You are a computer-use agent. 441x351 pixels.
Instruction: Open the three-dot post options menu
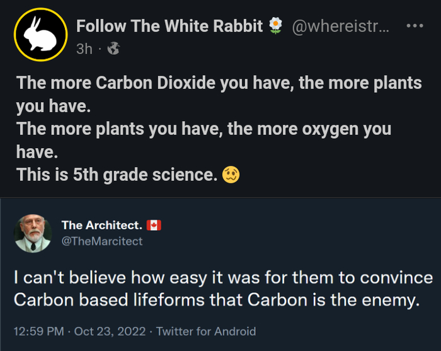pos(415,26)
